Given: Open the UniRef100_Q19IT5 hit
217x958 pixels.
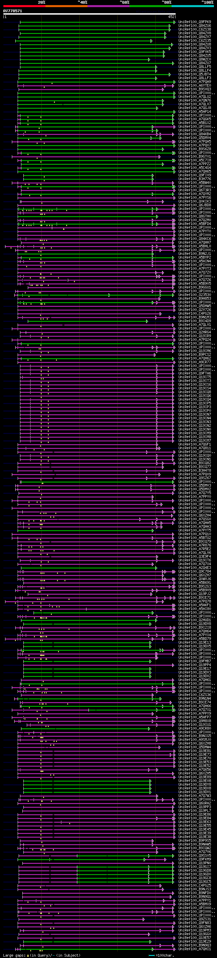Looking at the screenshot, I should (x=195, y=377).
